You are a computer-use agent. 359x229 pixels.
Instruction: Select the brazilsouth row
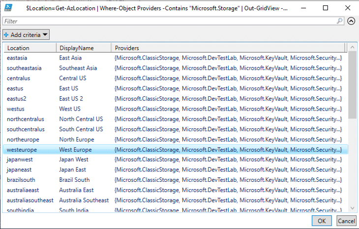[176, 180]
